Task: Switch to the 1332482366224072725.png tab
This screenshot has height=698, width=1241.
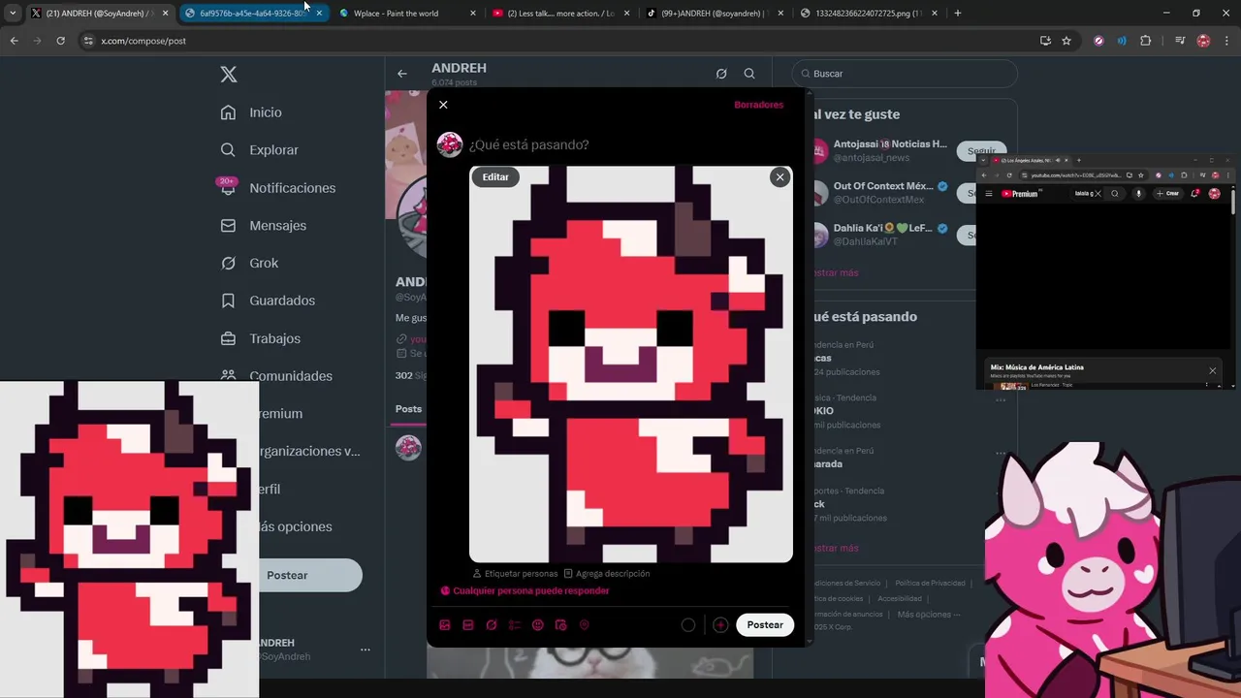Action: pos(867,14)
